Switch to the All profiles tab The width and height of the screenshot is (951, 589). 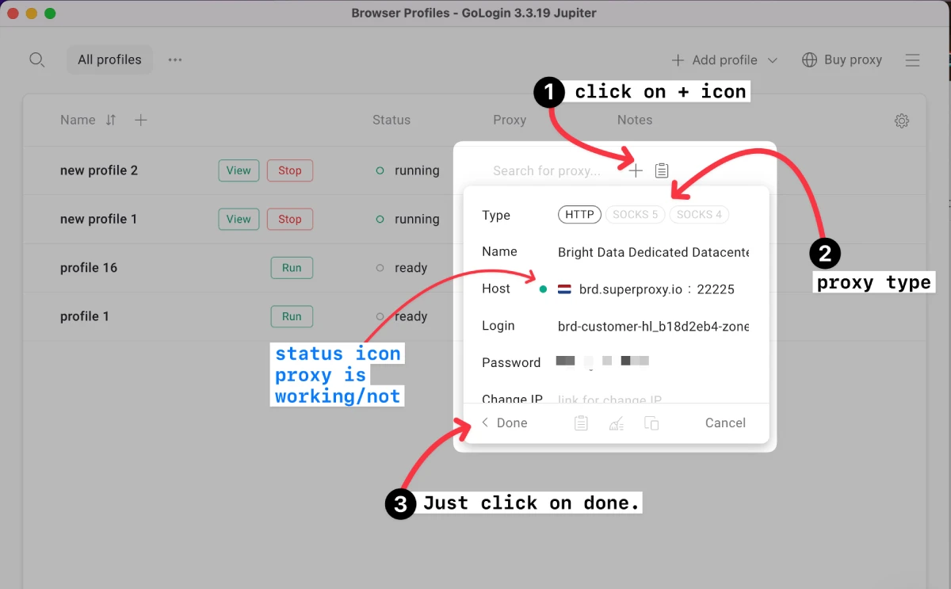pyautogui.click(x=109, y=59)
